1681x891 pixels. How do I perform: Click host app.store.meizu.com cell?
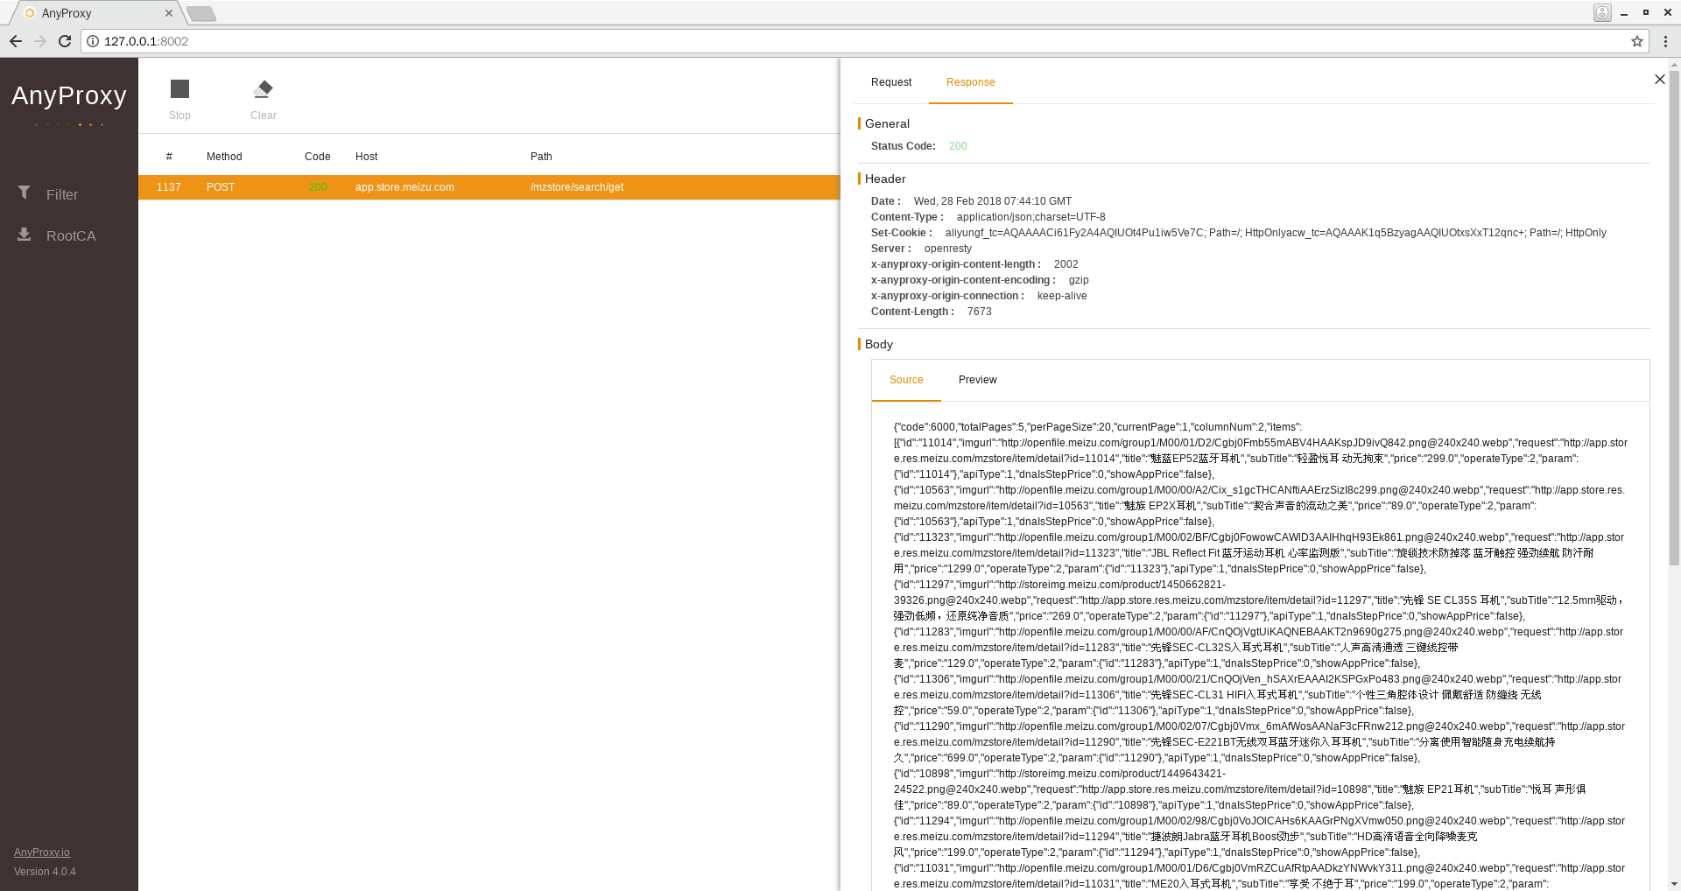(x=404, y=187)
